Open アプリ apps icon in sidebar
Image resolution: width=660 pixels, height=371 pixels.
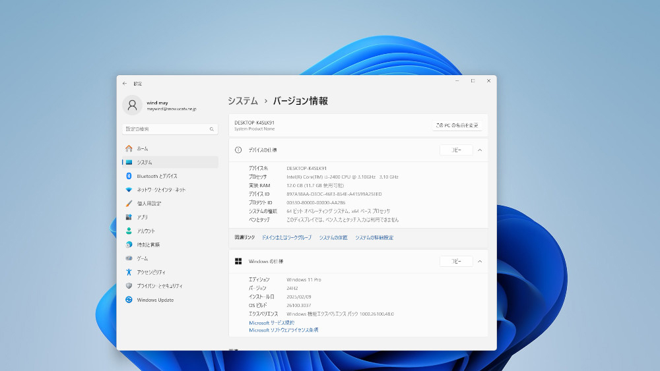pos(129,217)
